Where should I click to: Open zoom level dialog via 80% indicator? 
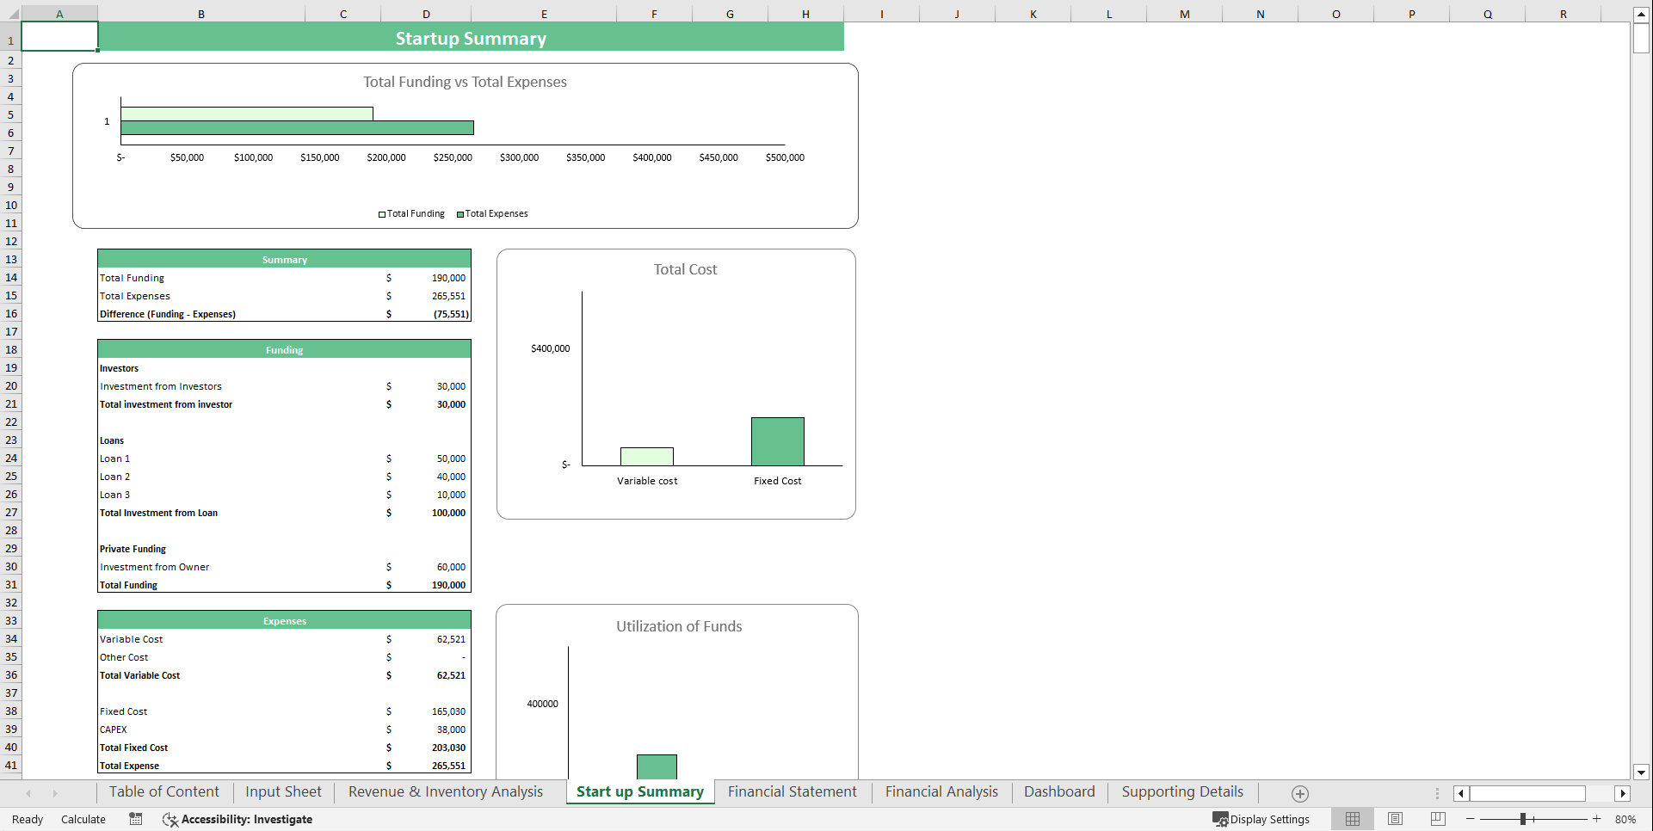coord(1627,819)
